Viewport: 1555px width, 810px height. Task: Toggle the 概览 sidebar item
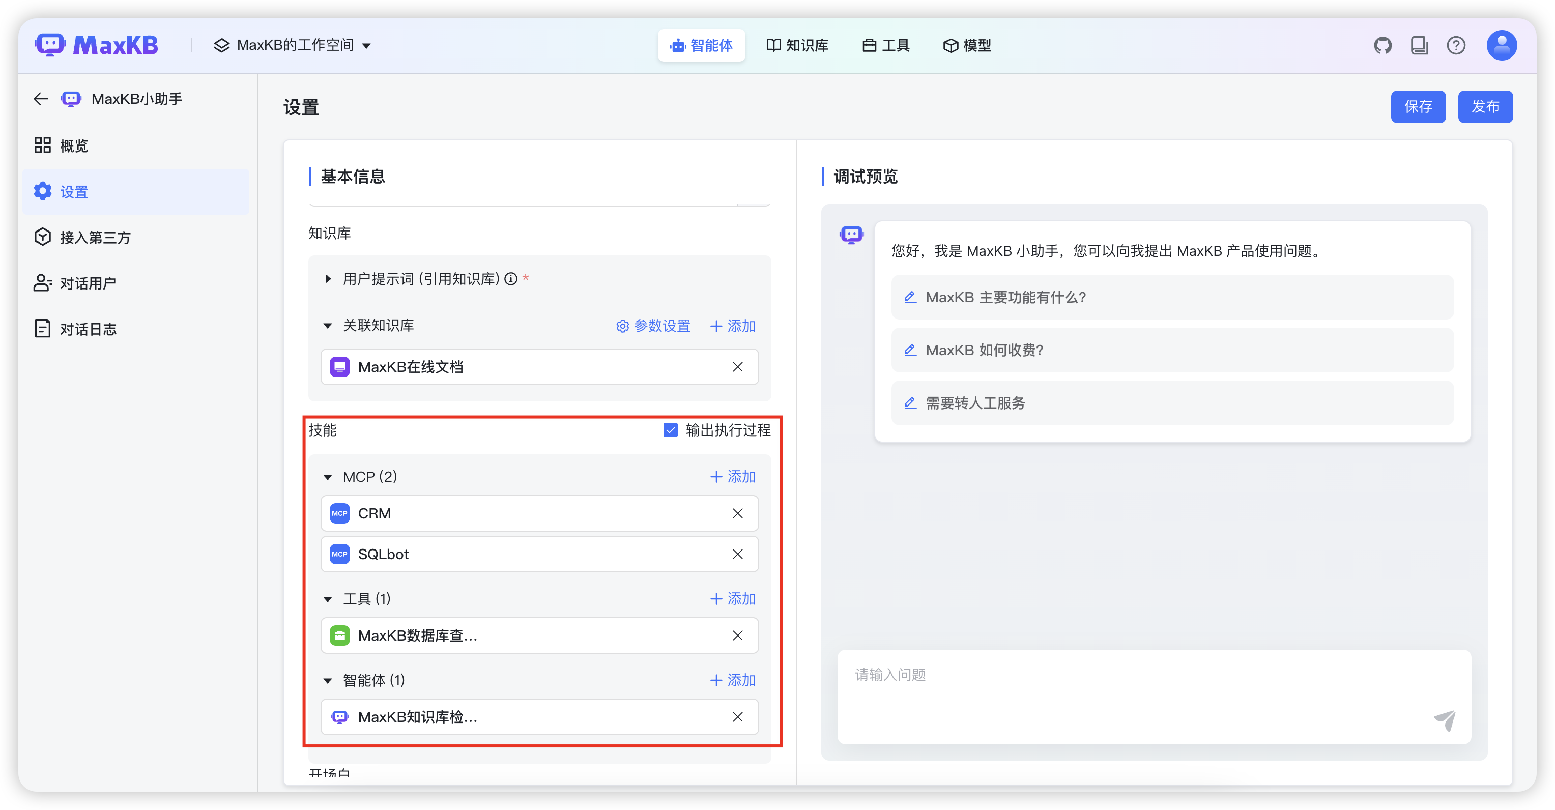(74, 146)
